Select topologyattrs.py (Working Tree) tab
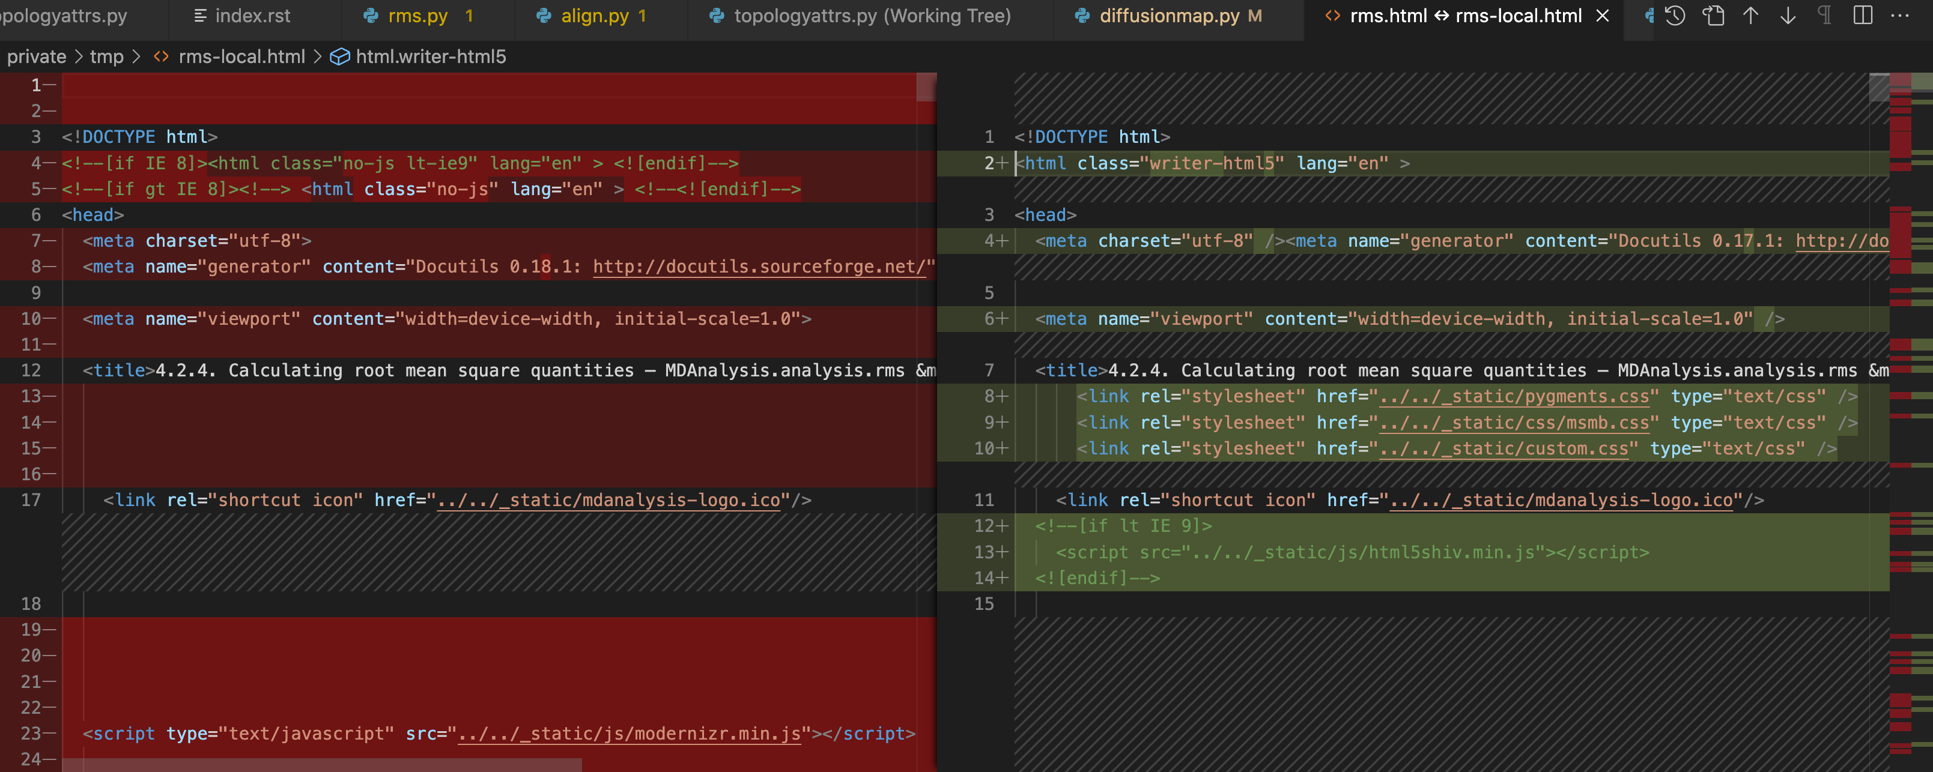Screen dimensions: 1933x772 coord(871,16)
